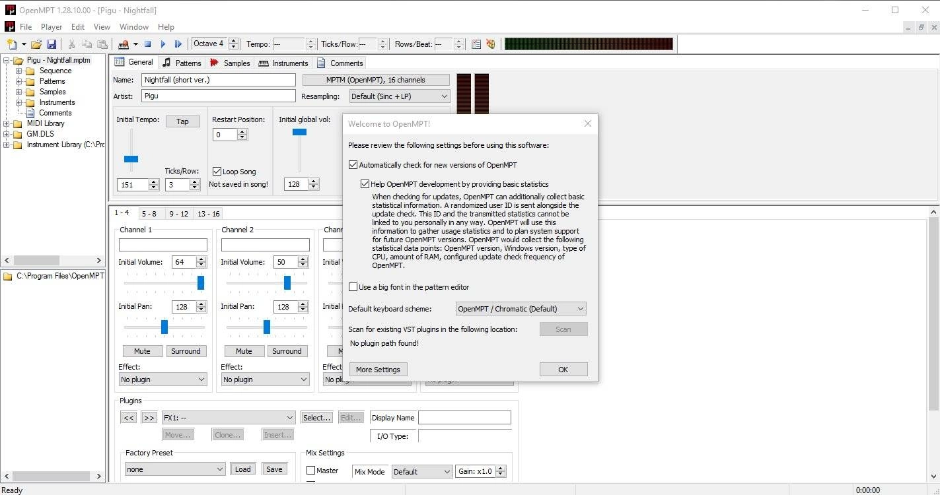Open the Mix Mode dropdown
Image resolution: width=940 pixels, height=495 pixels.
tap(421, 471)
